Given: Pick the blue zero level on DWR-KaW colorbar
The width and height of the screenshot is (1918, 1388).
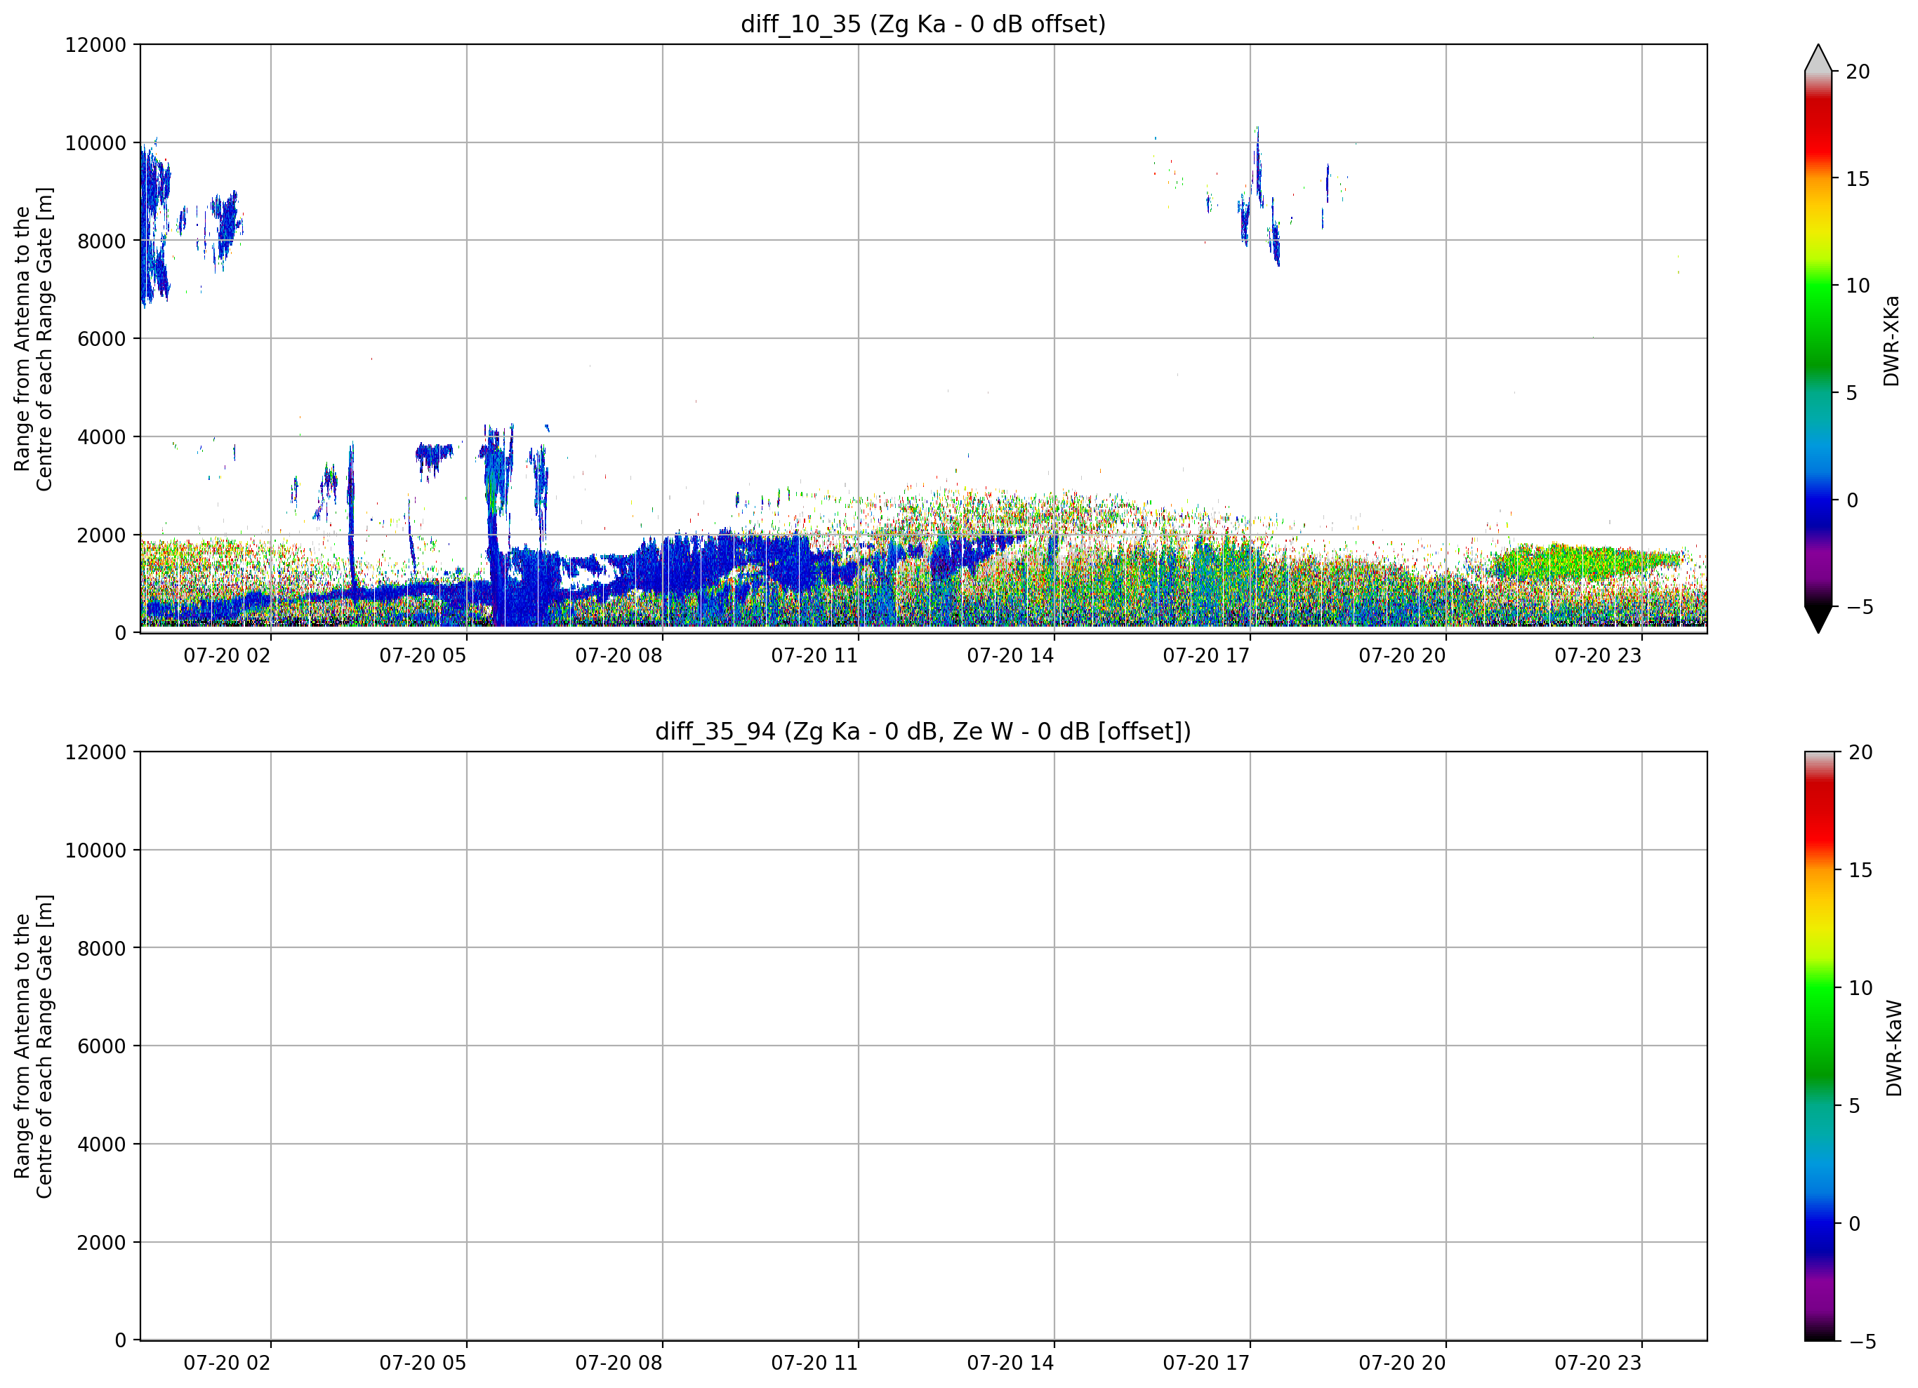Looking at the screenshot, I should click(1819, 1224).
